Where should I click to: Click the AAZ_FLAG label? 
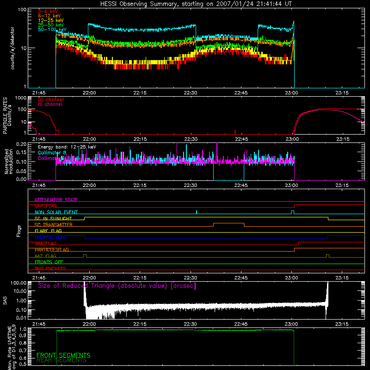pos(45,256)
